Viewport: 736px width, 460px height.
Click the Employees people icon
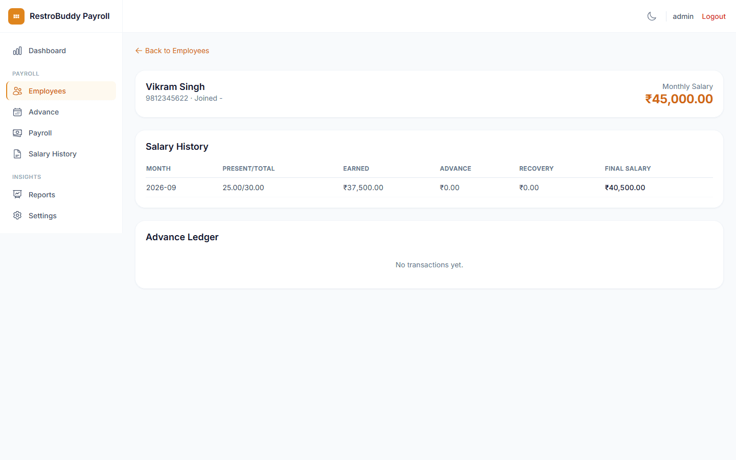coord(17,91)
